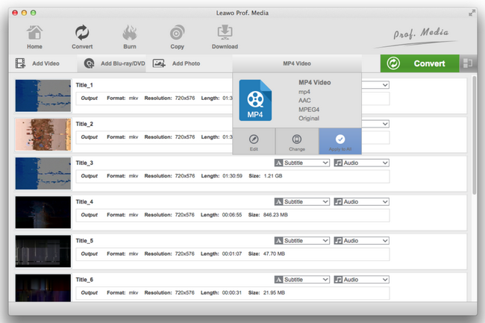The width and height of the screenshot is (485, 323).
Task: Click Apply to All checkmark
Action: 340,141
